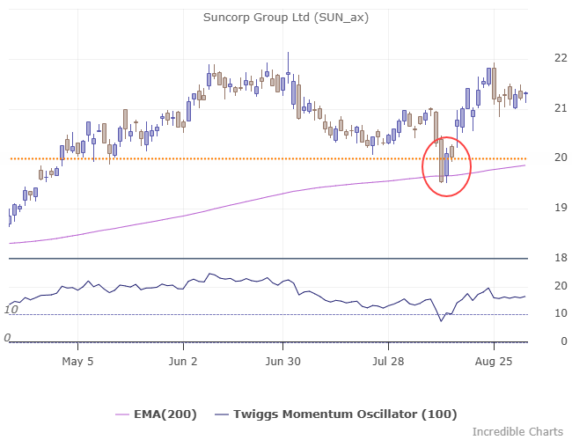Click the Jul 28 date axis label

tap(388, 361)
